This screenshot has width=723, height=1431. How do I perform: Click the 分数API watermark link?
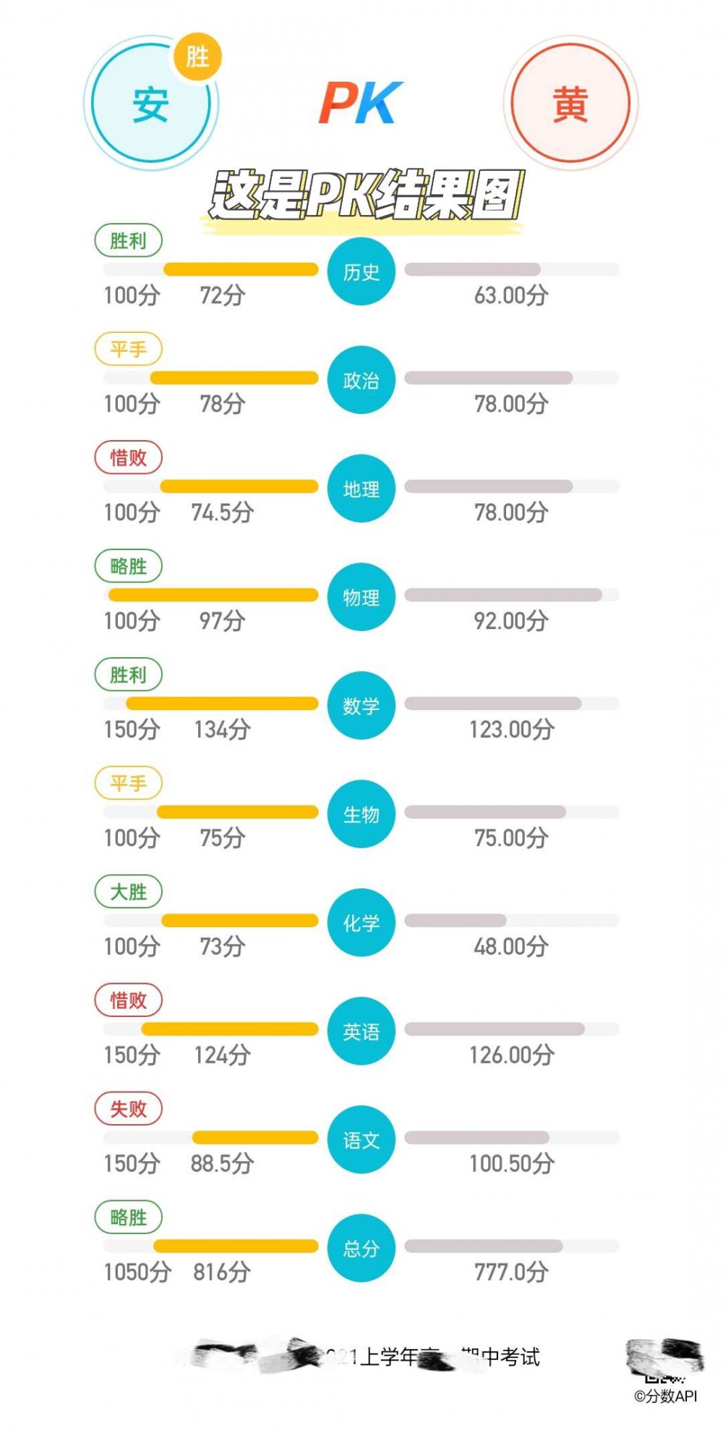coord(665,1396)
